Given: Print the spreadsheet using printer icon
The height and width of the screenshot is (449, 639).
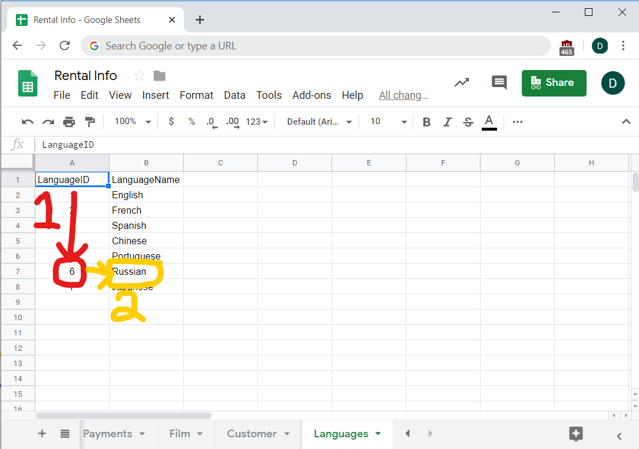Looking at the screenshot, I should pos(69,122).
